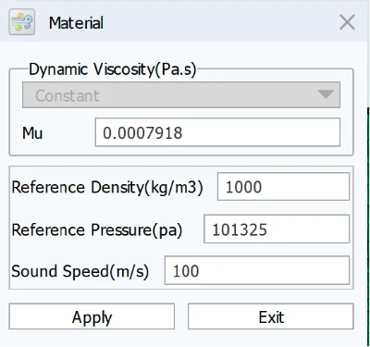Click the Material dialog app icon
The image size is (370, 347).
tap(21, 22)
